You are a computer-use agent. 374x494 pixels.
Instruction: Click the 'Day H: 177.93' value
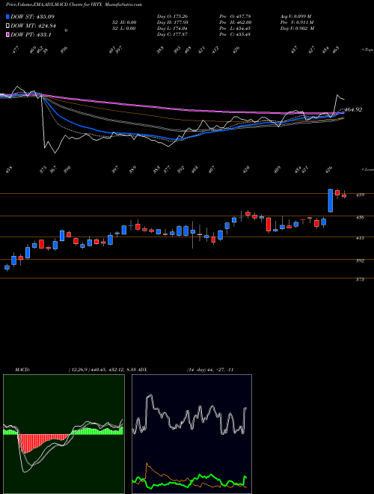[x=172, y=22]
